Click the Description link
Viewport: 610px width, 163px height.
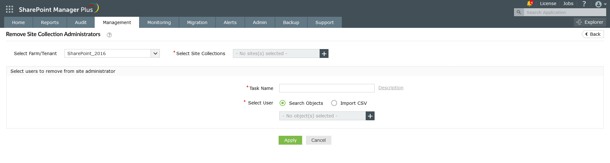click(391, 88)
